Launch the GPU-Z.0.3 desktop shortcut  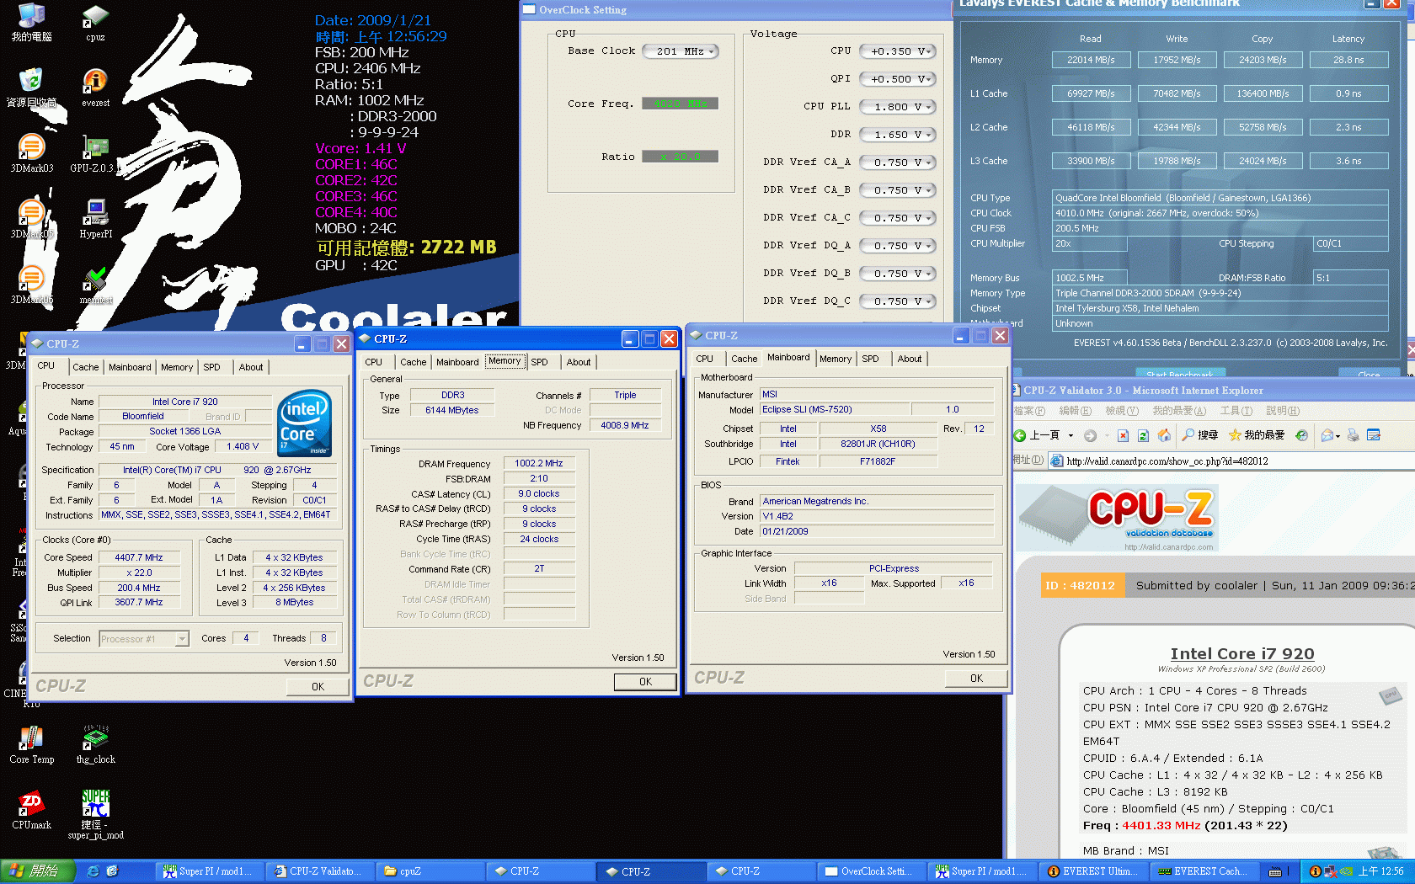pyautogui.click(x=95, y=153)
